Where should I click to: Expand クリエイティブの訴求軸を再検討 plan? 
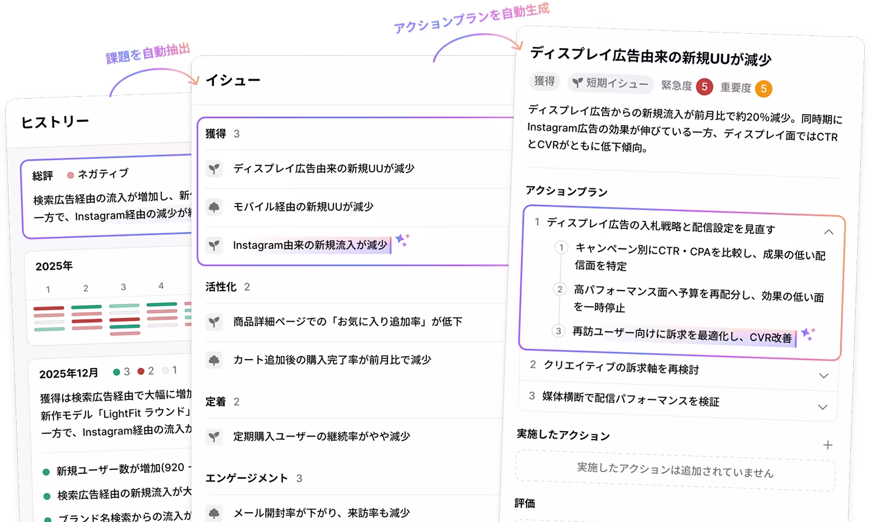tap(824, 376)
